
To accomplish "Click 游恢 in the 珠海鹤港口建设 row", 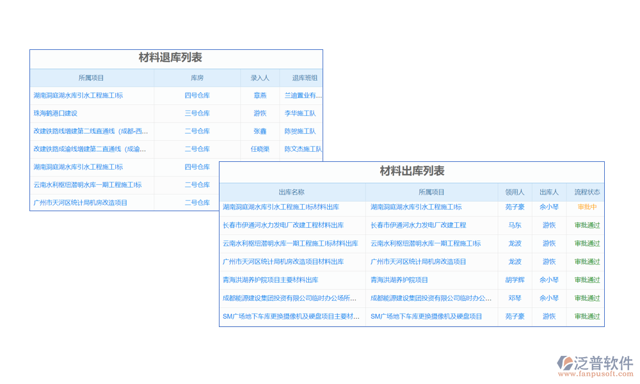I will click(x=260, y=113).
